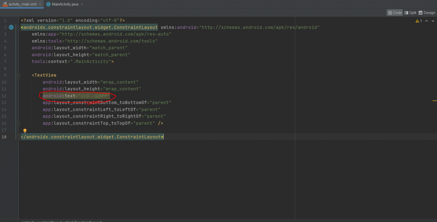The width and height of the screenshot is (437, 222).
Task: Click app:layout_constraintRight_toRightOf line
Action: pos(104,116)
